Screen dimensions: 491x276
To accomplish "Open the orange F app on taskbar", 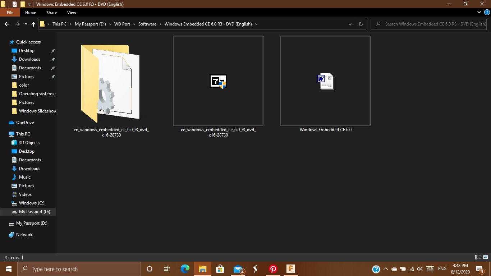I will tap(290, 269).
